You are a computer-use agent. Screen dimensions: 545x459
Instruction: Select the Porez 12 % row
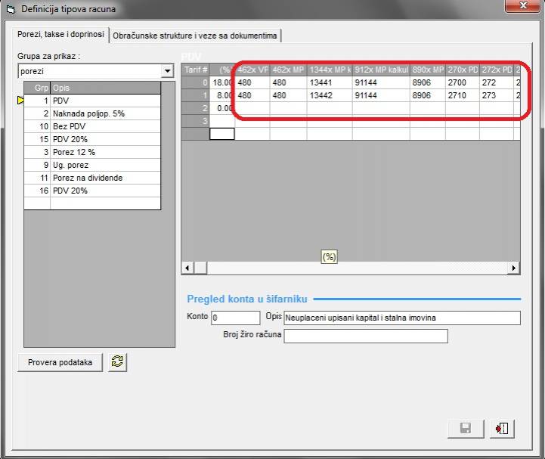coord(104,152)
